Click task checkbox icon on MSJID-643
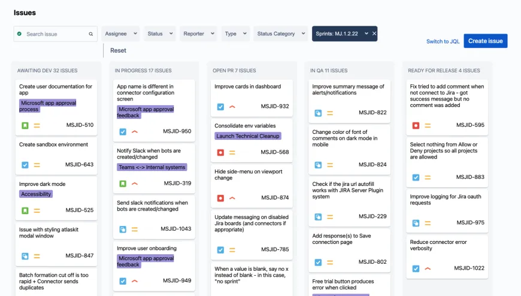 pos(25,165)
